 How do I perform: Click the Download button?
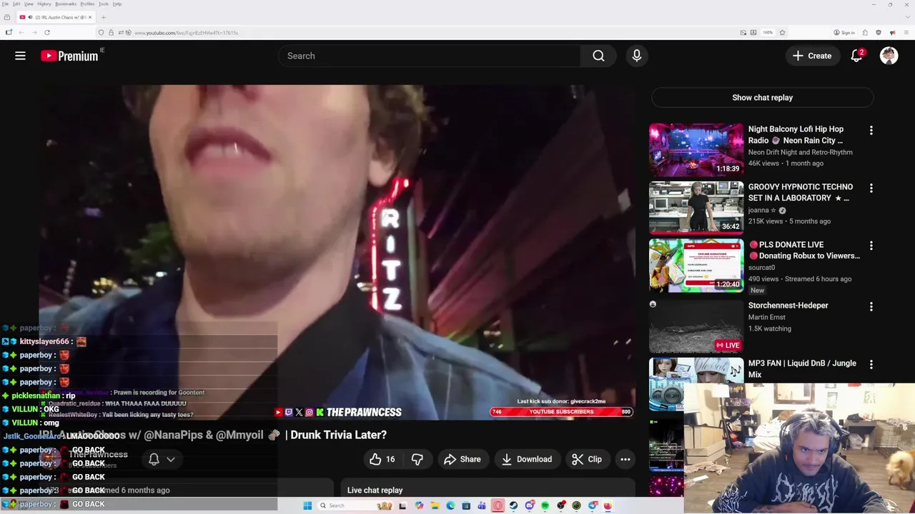pos(526,459)
